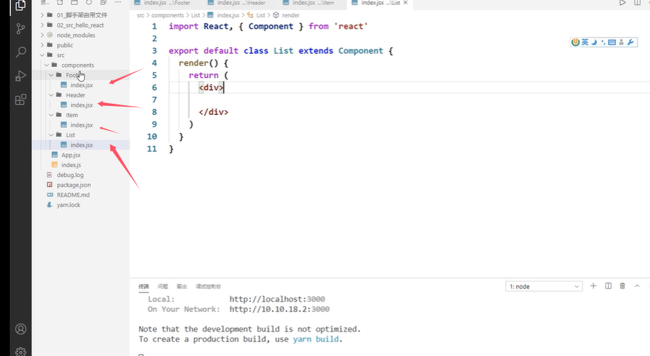Click the IME logo icon
The height and width of the screenshot is (356, 650).
[x=575, y=42]
